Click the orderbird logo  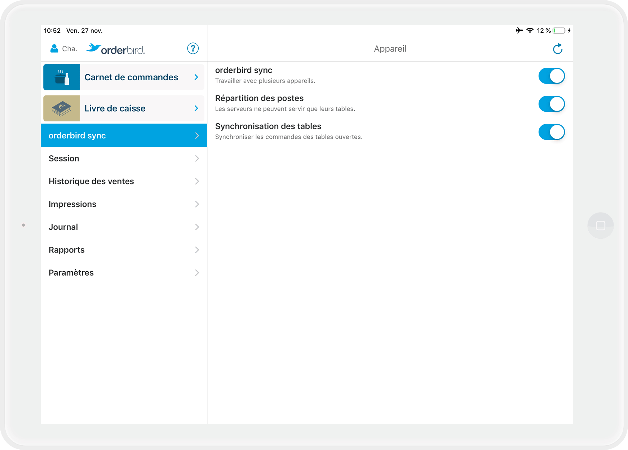[x=115, y=49]
